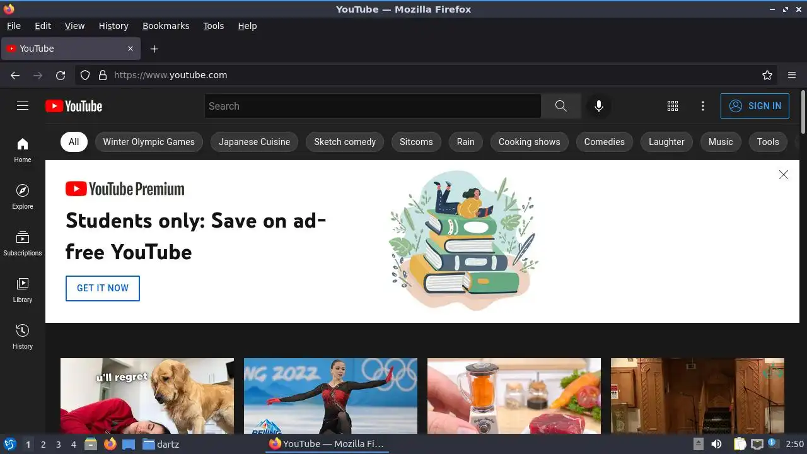Select the Sitcoms chip
Image resolution: width=807 pixels, height=454 pixels.
tap(416, 142)
